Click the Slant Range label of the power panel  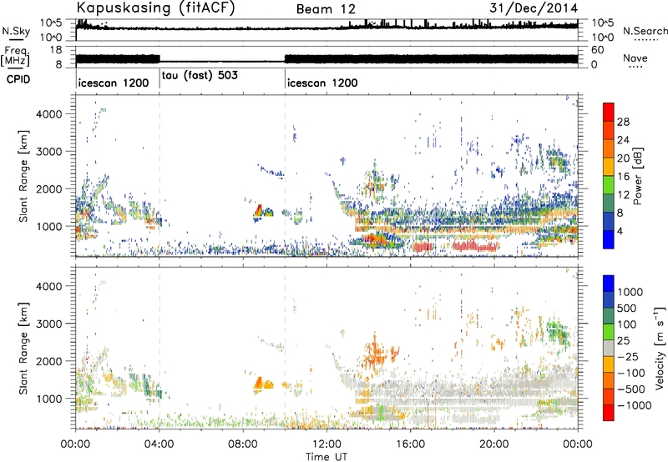(x=23, y=176)
